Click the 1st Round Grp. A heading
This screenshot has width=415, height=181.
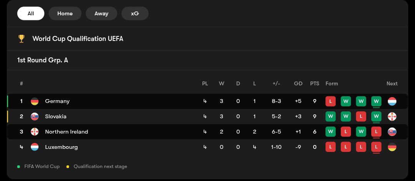[43, 60]
